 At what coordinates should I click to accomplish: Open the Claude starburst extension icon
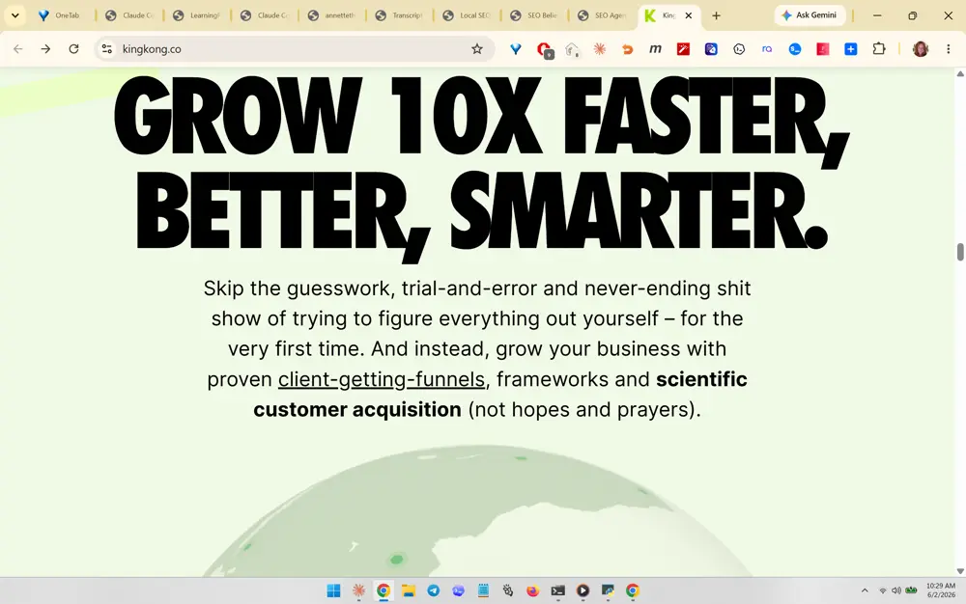[600, 49]
